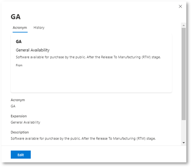Screen dimensions: 191x167
Task: Click General Availability text in card
Action: pyautogui.click(x=33, y=50)
